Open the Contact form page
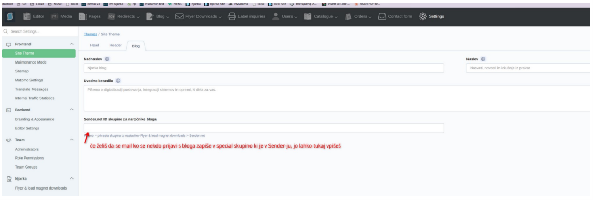The width and height of the screenshot is (593, 200). pos(395,17)
